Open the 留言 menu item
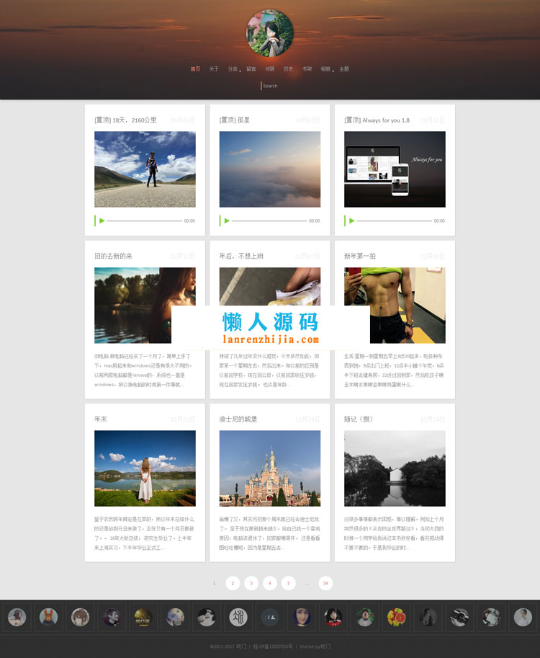540x658 pixels. pyautogui.click(x=251, y=68)
